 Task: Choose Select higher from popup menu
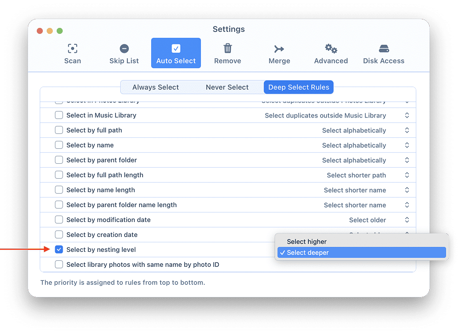307,241
